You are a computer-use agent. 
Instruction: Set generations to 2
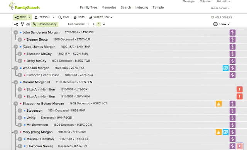click(x=93, y=24)
